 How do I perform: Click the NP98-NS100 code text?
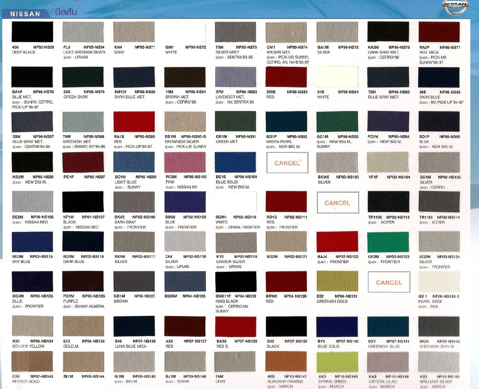pos(195,177)
